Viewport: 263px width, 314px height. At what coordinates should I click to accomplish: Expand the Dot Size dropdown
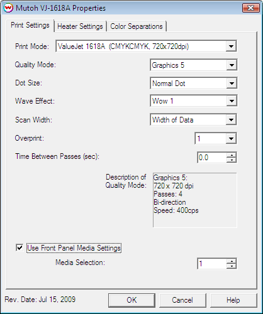232,84
